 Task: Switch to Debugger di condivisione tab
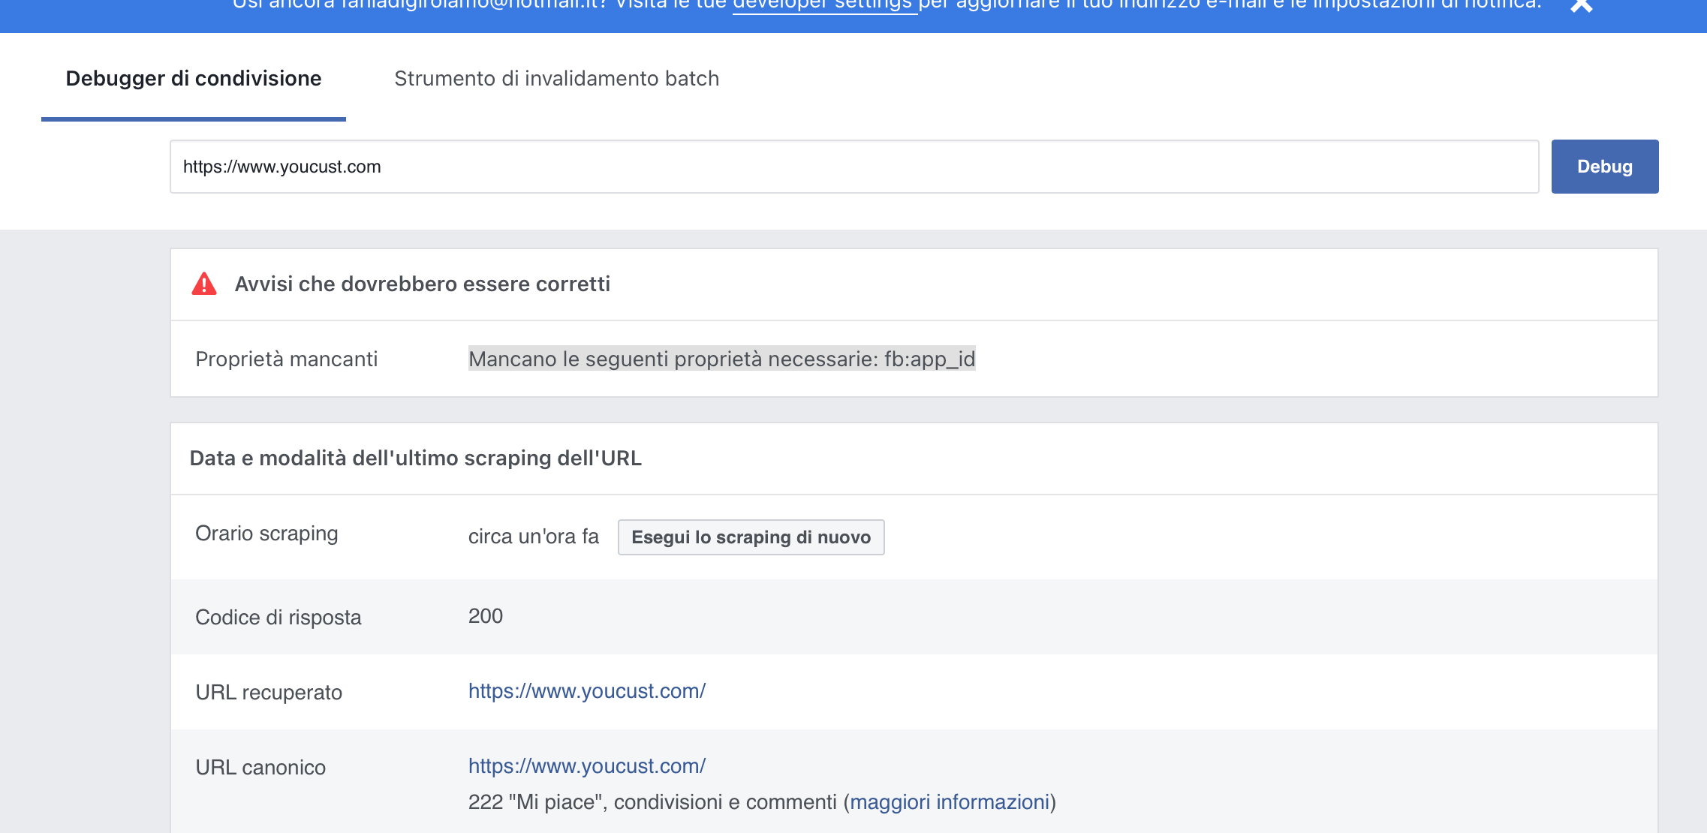point(194,79)
